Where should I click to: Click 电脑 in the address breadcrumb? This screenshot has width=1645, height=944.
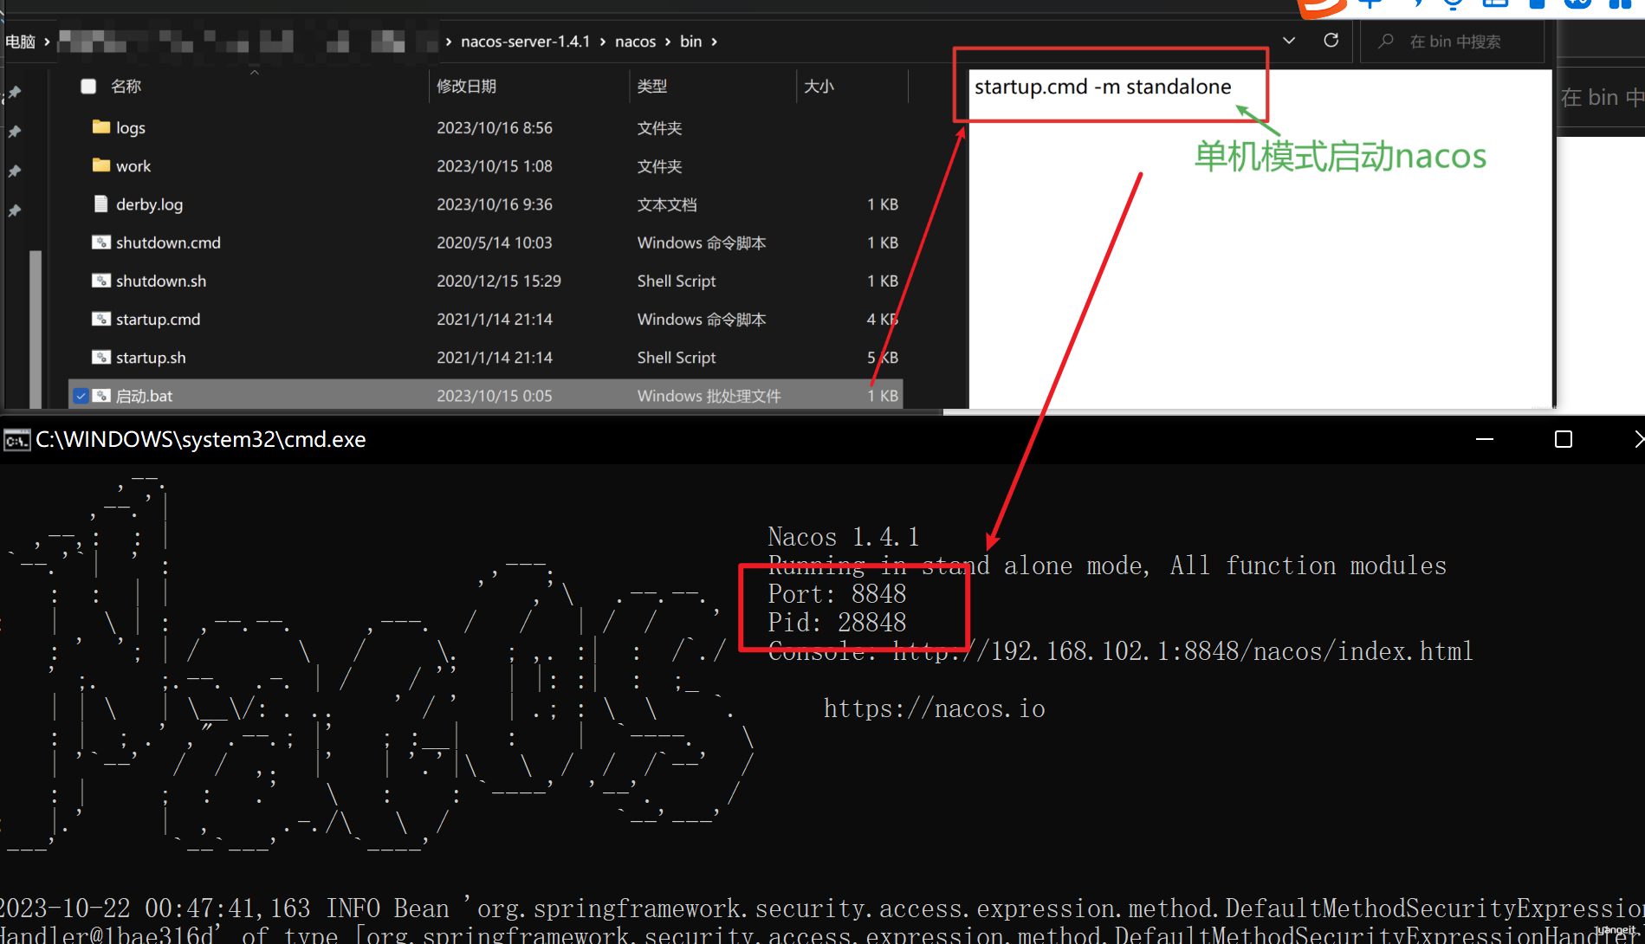click(x=20, y=42)
